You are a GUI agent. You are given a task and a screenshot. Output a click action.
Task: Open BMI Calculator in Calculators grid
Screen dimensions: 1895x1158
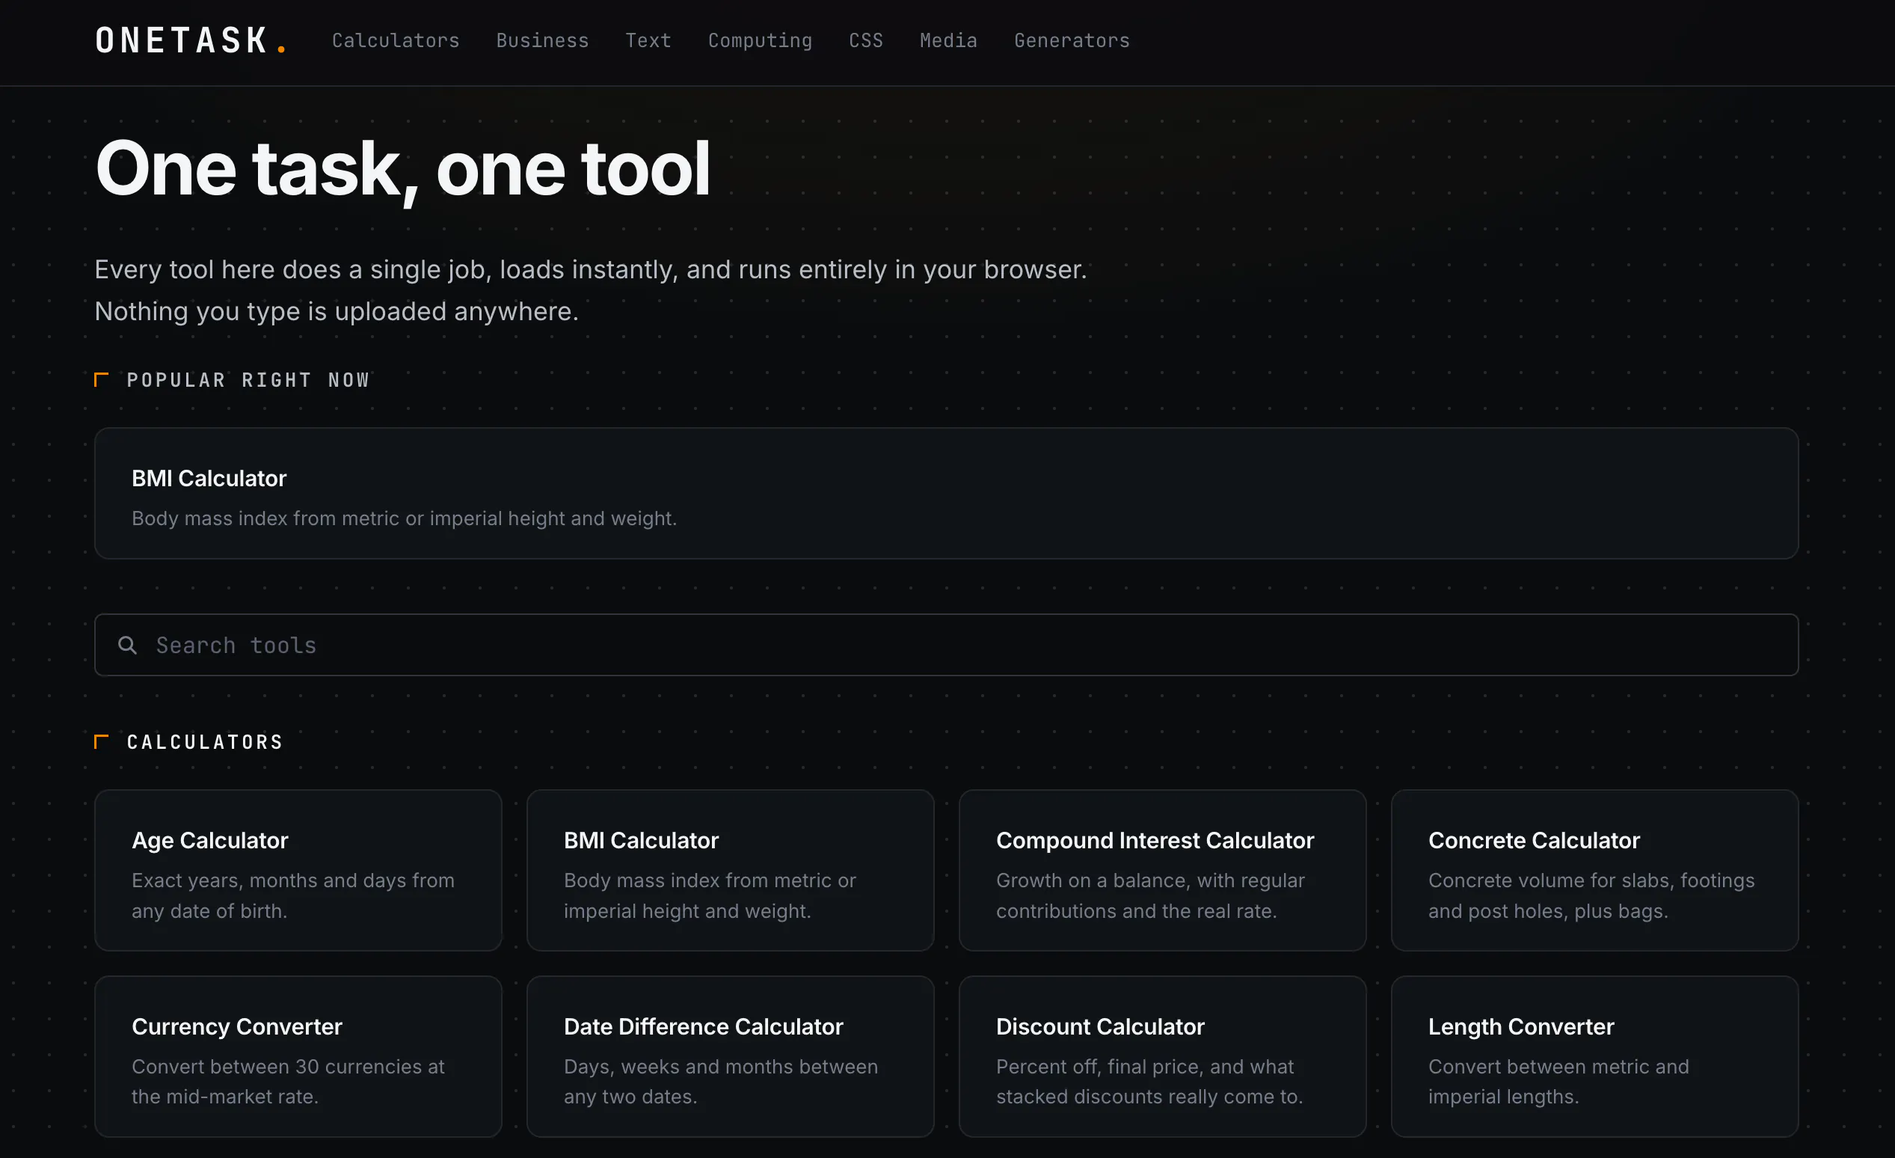point(730,870)
